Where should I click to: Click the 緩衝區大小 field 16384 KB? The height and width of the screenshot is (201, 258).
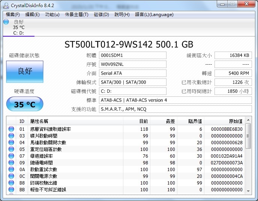coord(233,55)
